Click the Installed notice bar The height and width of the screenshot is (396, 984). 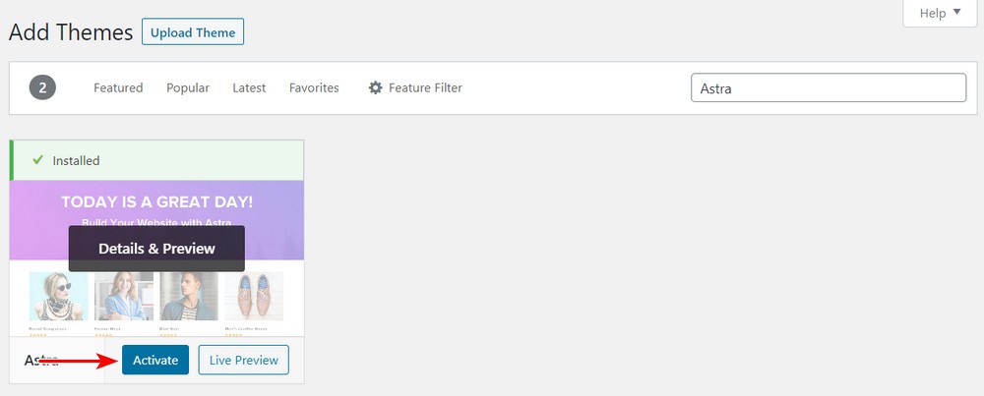pos(156,160)
